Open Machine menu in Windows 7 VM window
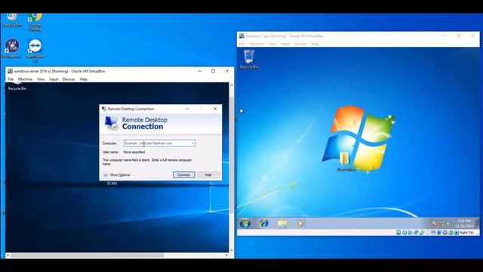 coord(257,44)
